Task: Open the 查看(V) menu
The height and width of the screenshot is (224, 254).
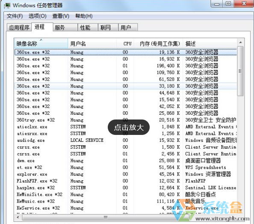Action: [61, 16]
